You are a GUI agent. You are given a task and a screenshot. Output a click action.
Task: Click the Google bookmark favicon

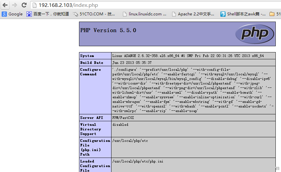point(4,14)
